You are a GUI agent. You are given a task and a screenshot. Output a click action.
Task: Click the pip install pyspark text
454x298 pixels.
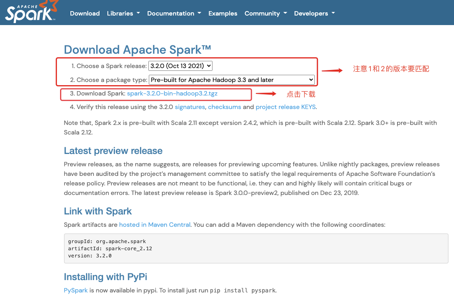tap(243, 290)
